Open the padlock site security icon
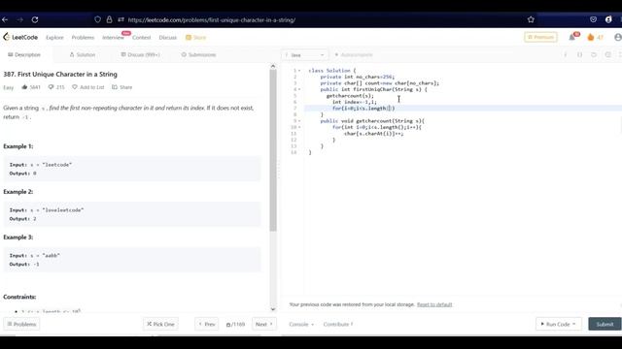This screenshot has height=349, width=622. coord(109,19)
